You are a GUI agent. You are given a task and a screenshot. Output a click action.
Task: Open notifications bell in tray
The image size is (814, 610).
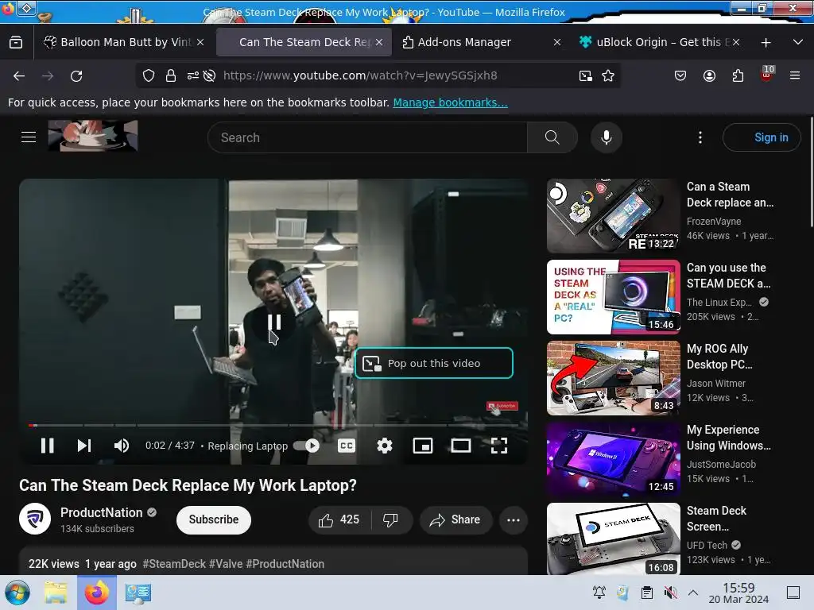pyautogui.click(x=599, y=593)
